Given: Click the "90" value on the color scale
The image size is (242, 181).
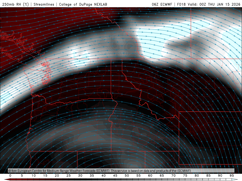Looking at the screenshot, I should (x=220, y=176).
